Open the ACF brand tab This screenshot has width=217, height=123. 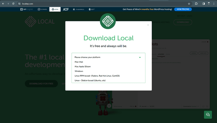pos(66,9)
